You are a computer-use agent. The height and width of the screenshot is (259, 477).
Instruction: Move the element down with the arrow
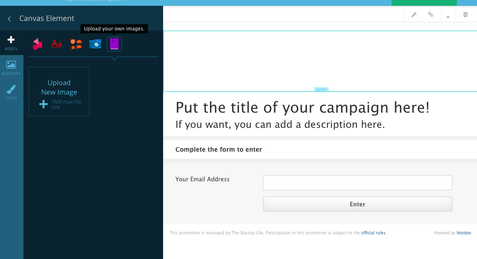click(x=448, y=17)
